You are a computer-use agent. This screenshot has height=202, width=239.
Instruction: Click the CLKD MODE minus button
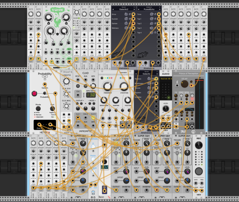(x=90, y=104)
